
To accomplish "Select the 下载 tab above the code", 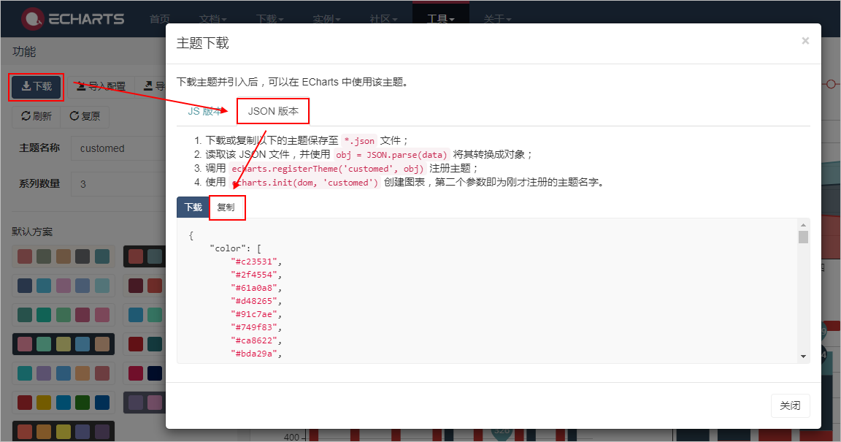I will pyautogui.click(x=193, y=207).
